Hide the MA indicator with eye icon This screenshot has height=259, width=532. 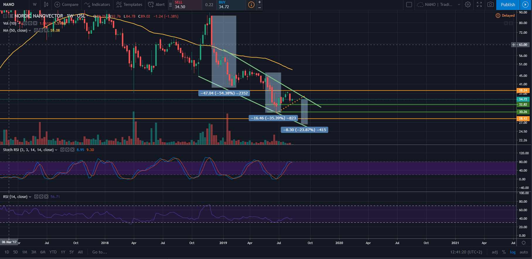pos(36,31)
